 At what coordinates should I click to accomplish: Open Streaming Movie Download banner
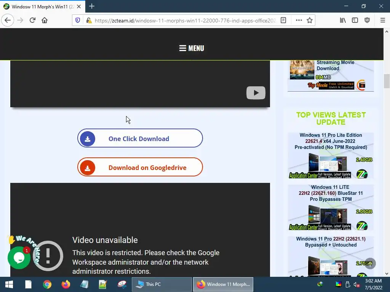331,76
